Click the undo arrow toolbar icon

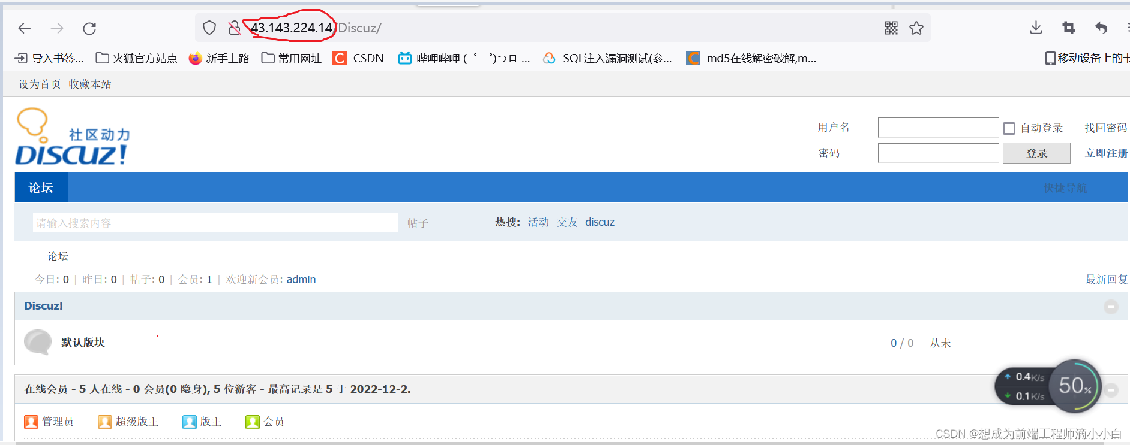pos(1101,28)
